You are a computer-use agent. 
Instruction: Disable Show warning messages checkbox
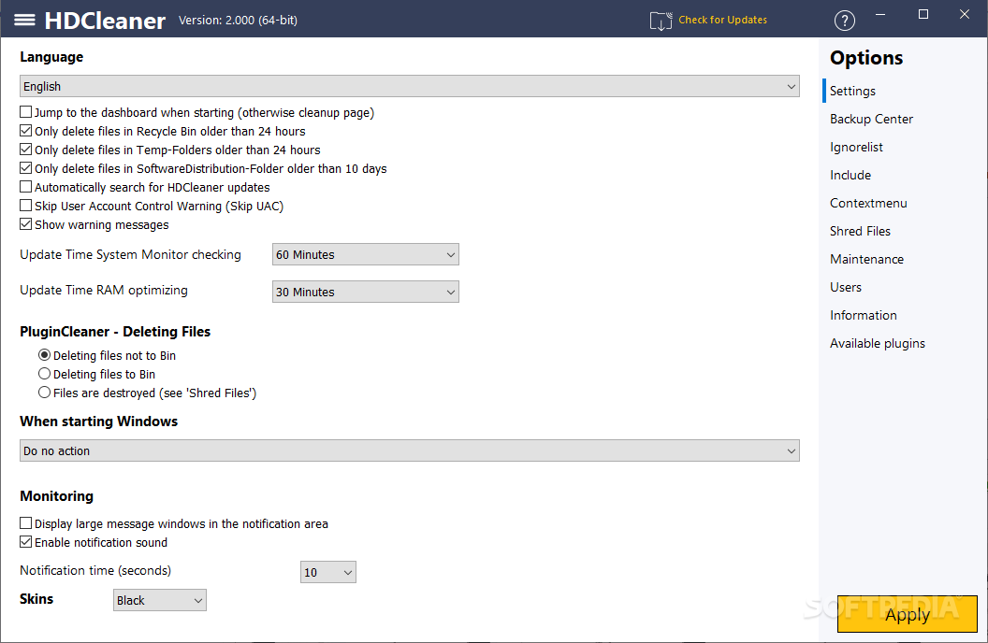tap(26, 224)
